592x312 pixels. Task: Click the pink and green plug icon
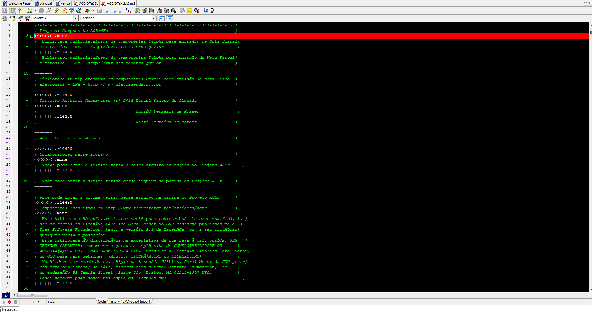(182, 11)
